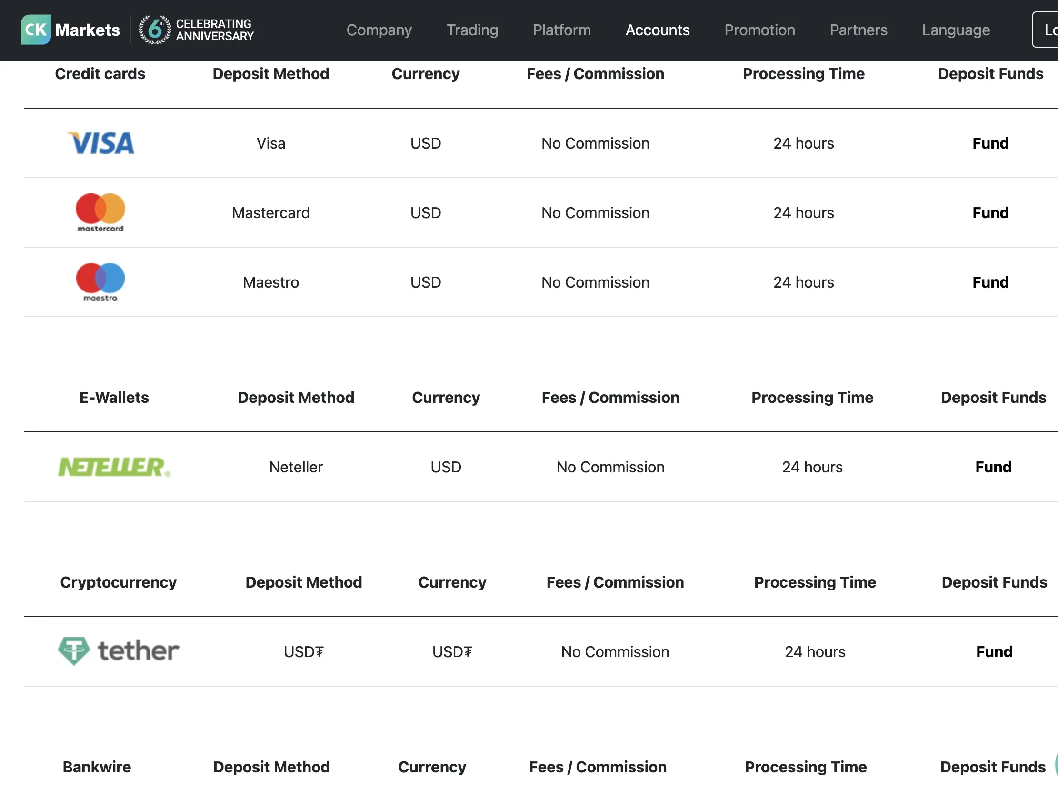This screenshot has width=1058, height=800.
Task: Click the Visa card logo
Action: pyautogui.click(x=100, y=143)
